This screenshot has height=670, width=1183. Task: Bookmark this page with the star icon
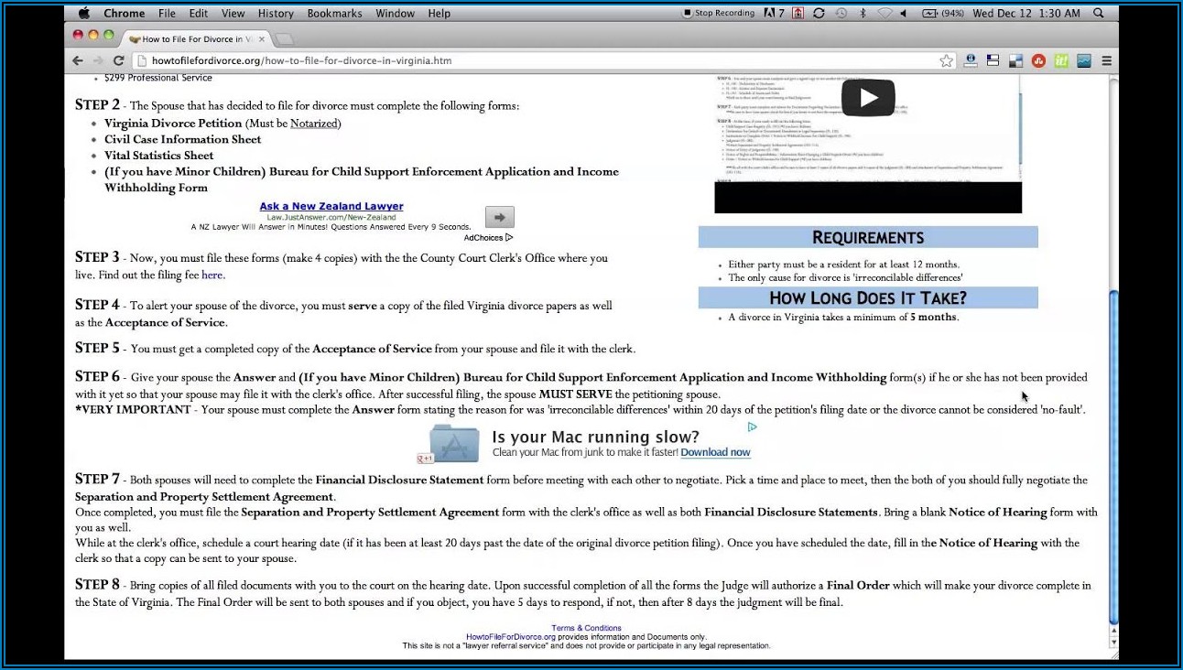coord(946,60)
